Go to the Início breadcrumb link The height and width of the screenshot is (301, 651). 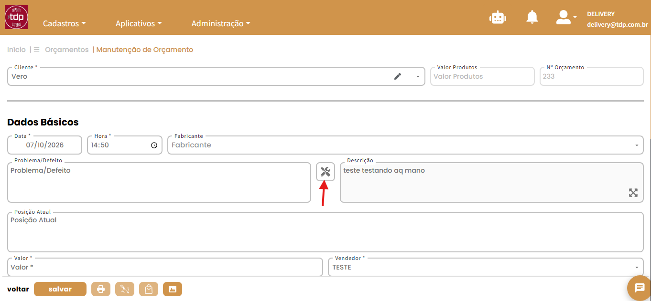point(17,50)
